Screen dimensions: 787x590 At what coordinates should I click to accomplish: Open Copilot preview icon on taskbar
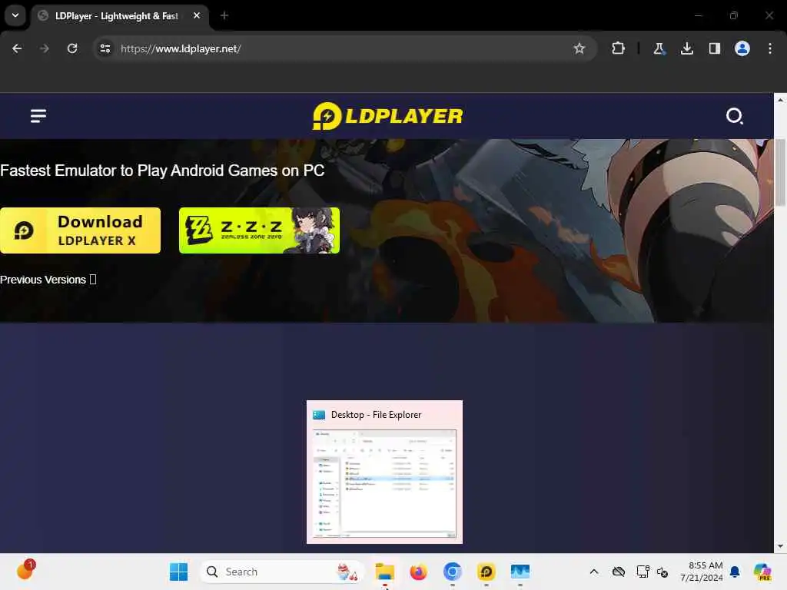point(762,572)
